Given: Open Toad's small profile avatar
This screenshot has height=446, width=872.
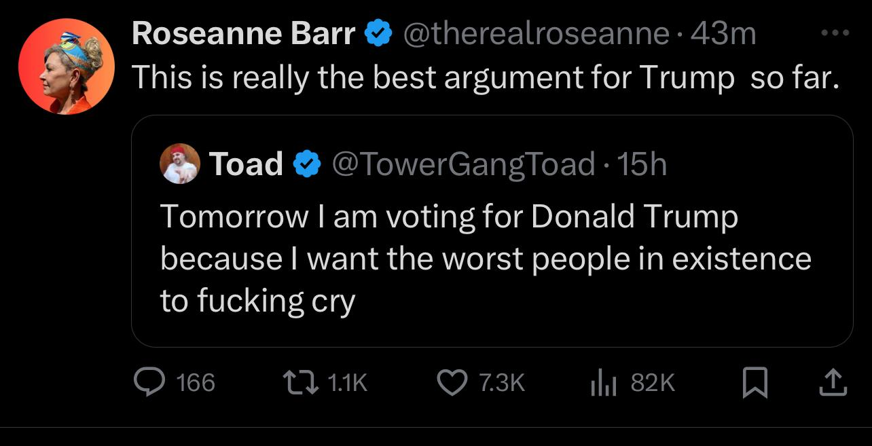Looking at the screenshot, I should [180, 164].
